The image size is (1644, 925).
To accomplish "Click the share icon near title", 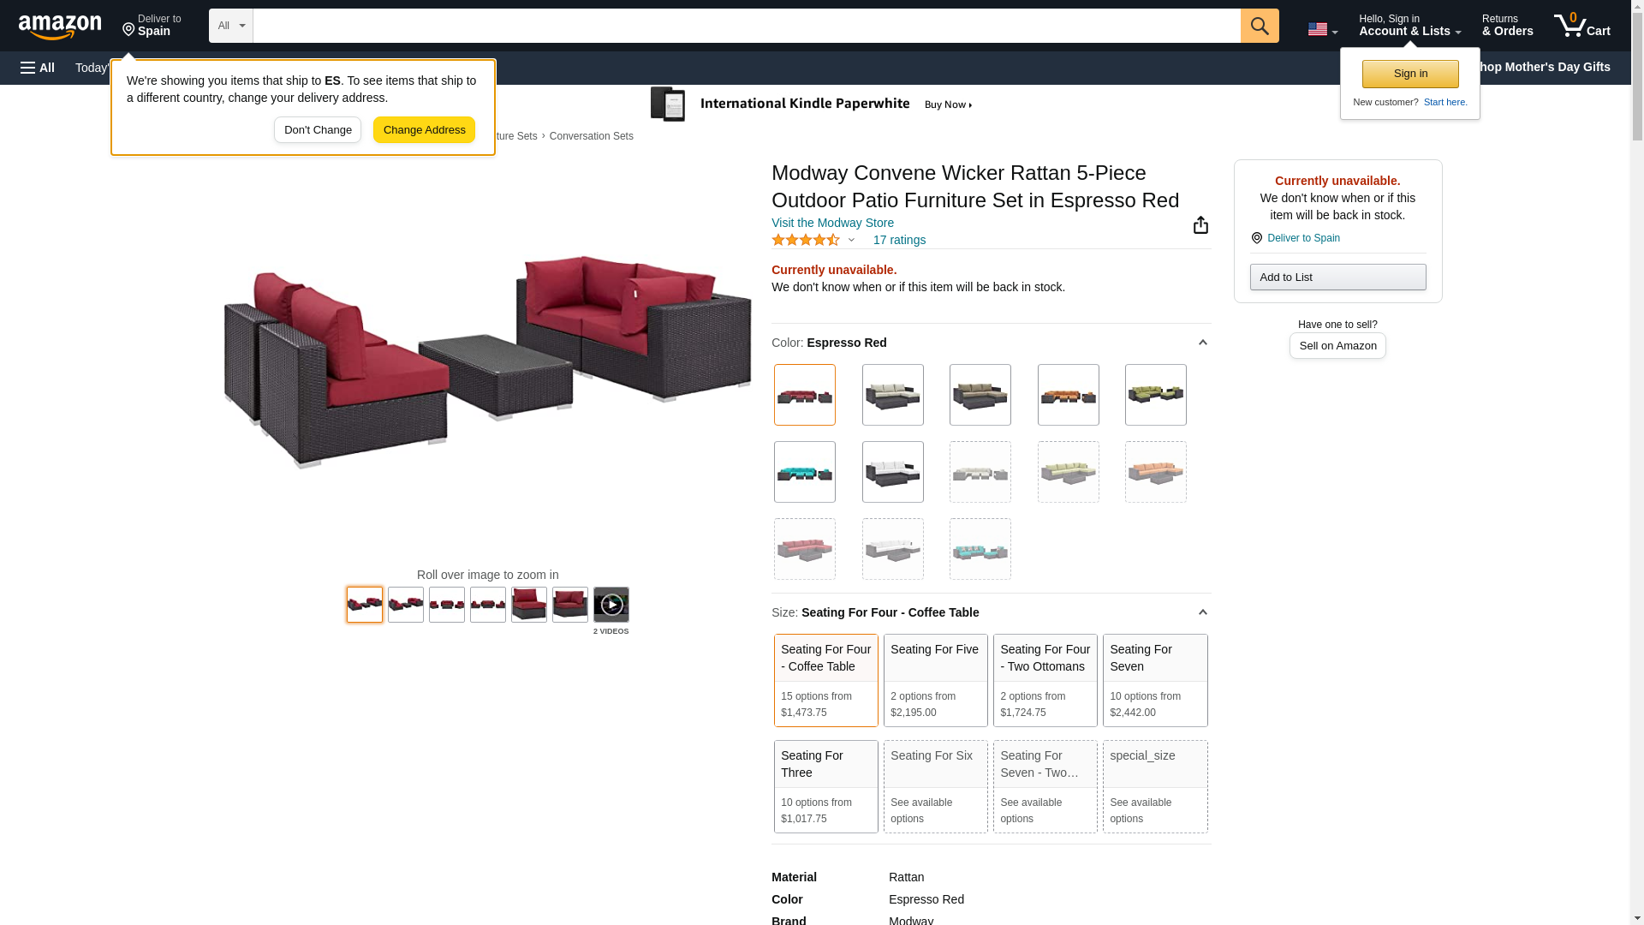I will [1200, 224].
